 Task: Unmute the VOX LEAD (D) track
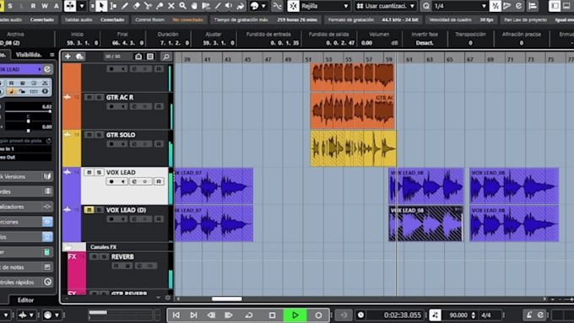89,210
